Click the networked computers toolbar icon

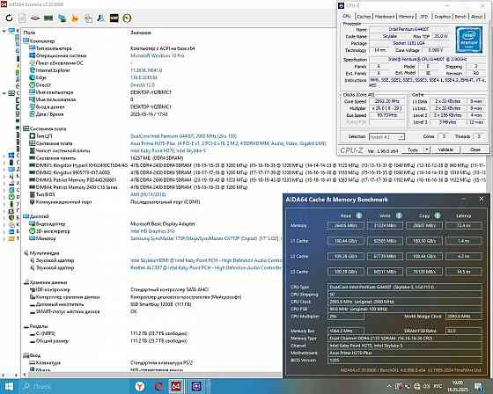[62, 18]
